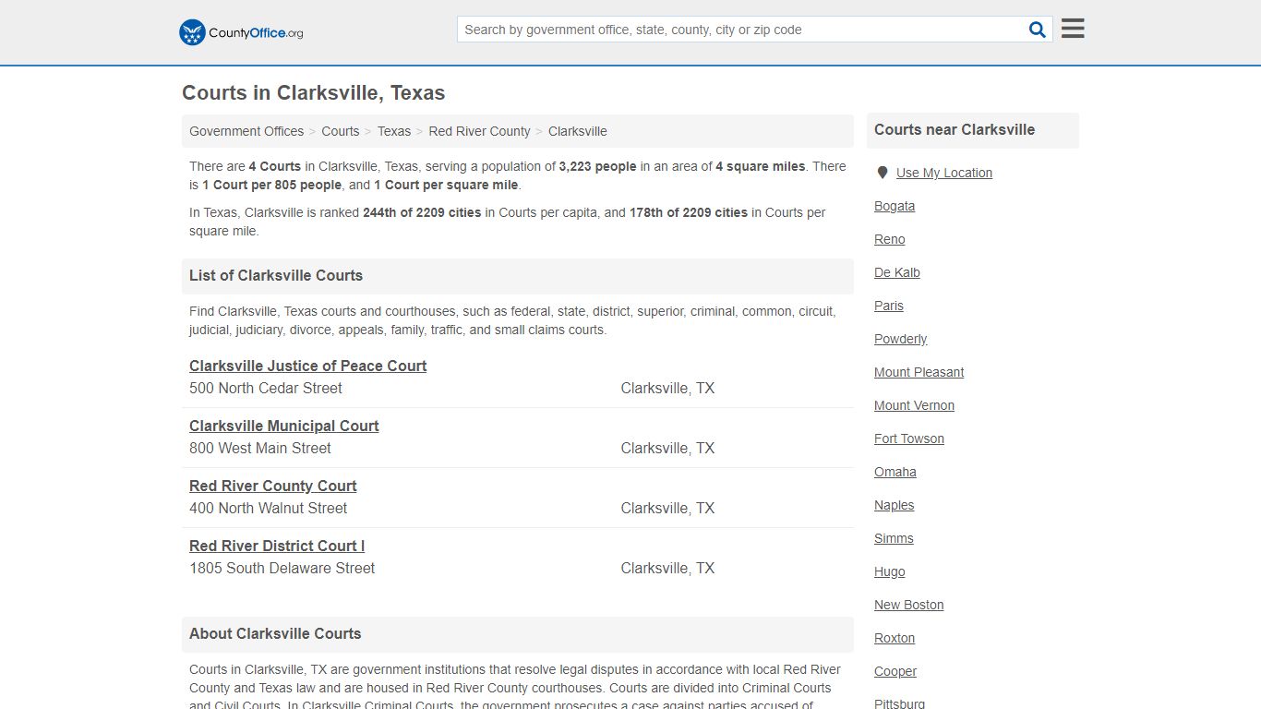Open Government Offices breadcrumb
Viewport: 1261px width, 709px height.
246,131
